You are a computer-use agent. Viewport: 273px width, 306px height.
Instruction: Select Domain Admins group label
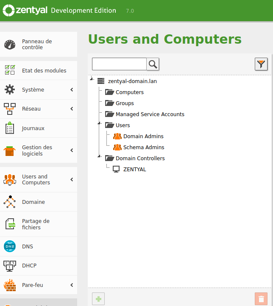click(143, 136)
